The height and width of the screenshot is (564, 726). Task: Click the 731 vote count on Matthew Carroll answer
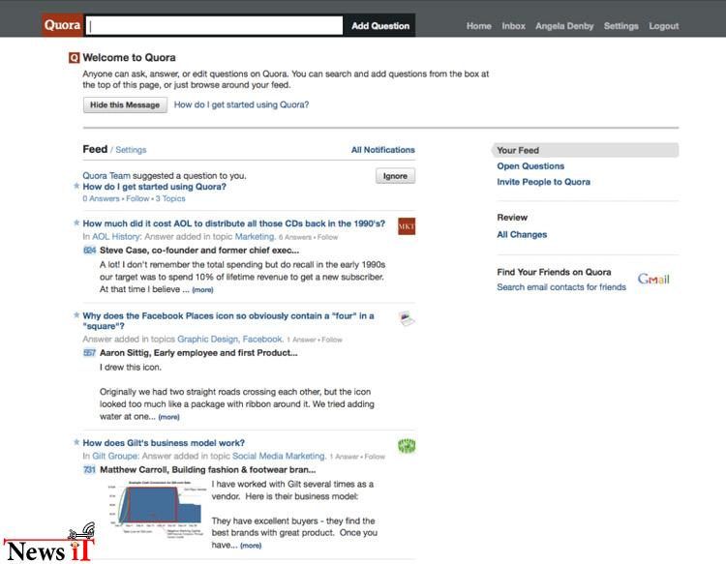click(x=89, y=469)
